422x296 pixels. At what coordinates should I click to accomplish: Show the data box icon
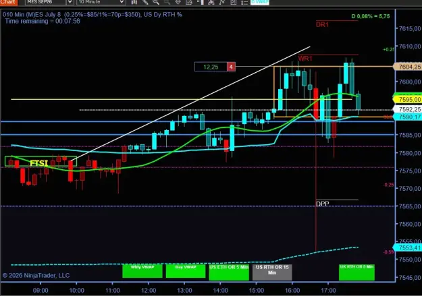[189, 2]
